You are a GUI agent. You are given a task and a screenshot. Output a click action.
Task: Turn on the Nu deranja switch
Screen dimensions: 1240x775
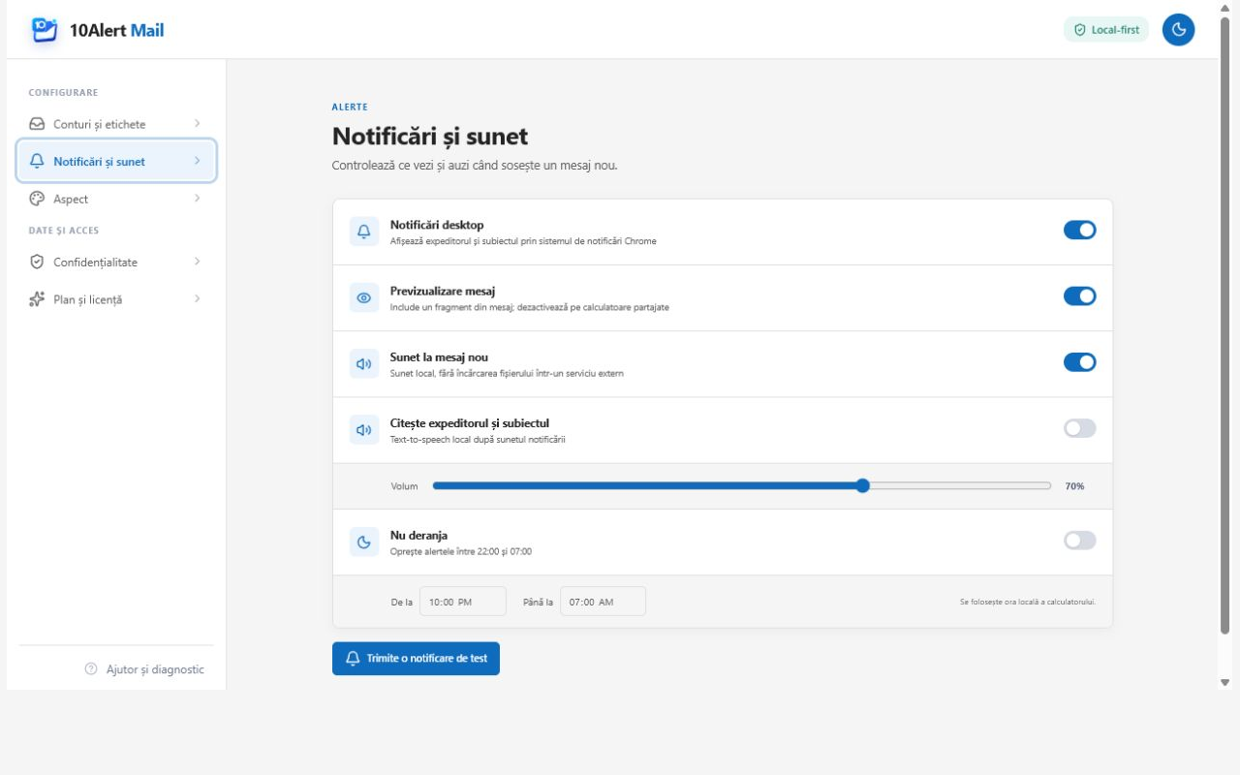(x=1080, y=540)
